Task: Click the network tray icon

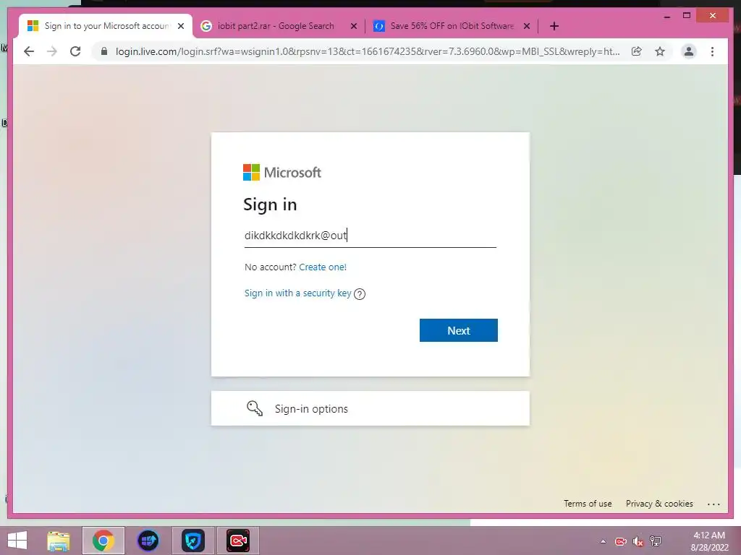Action: 656,541
